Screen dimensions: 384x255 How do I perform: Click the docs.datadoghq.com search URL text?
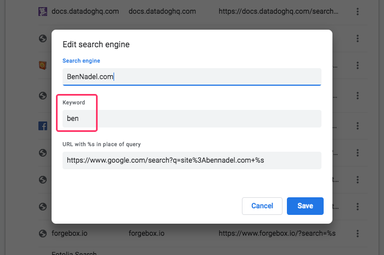(x=276, y=12)
